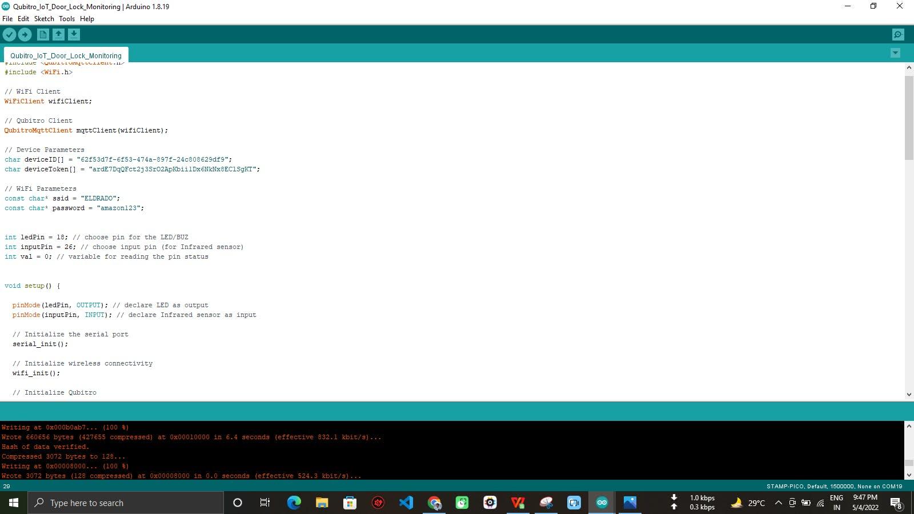
Task: Click the "#include <WiFi.h>" line
Action: pos(38,72)
